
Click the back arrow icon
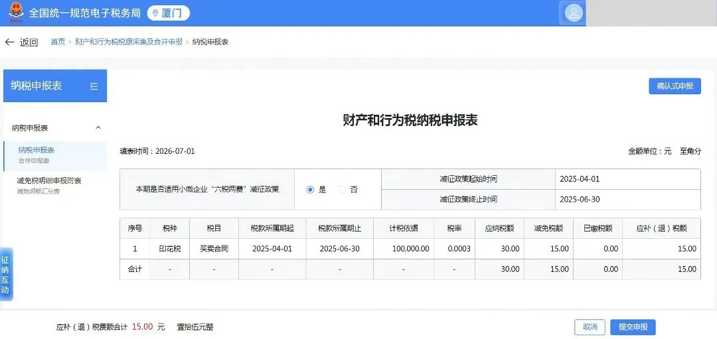click(x=9, y=42)
